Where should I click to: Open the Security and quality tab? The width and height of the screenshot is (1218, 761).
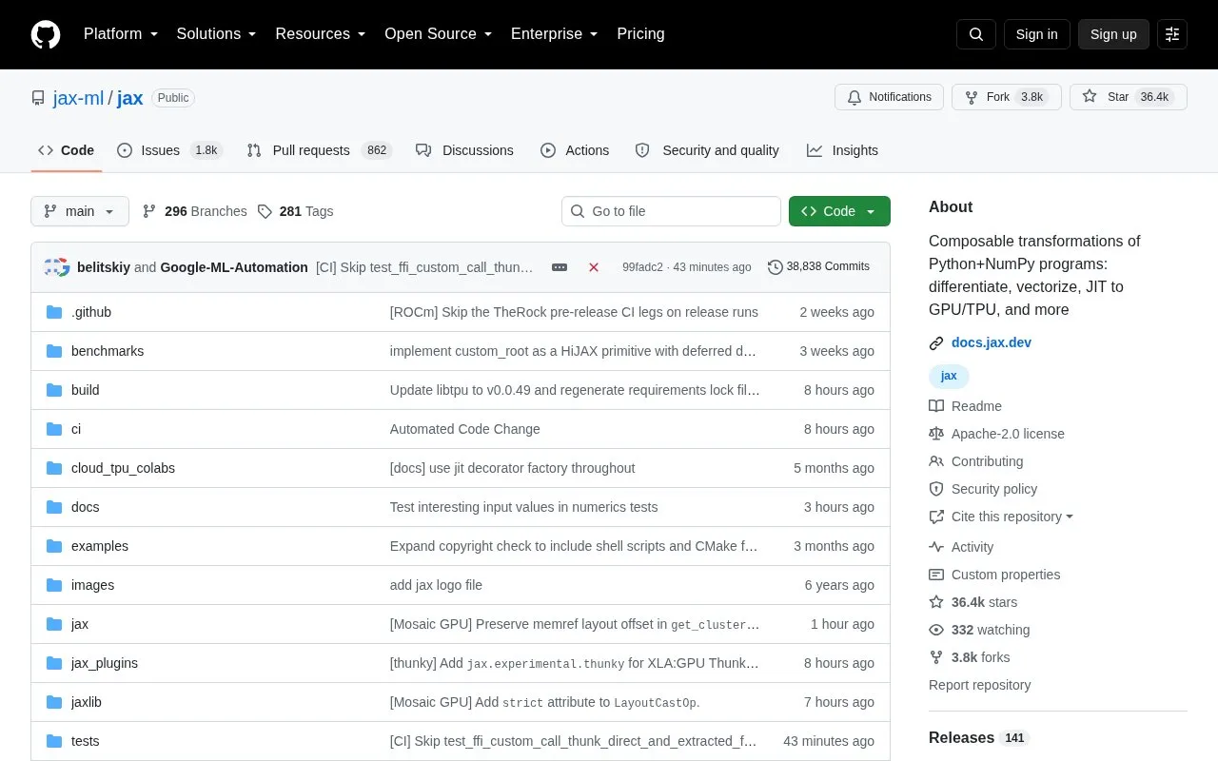(707, 150)
